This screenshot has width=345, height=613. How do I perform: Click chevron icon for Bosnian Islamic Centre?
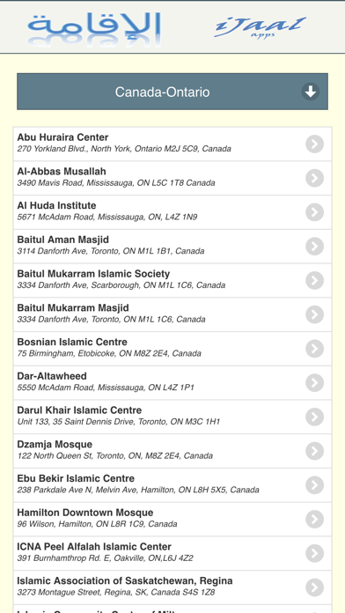pos(314,348)
